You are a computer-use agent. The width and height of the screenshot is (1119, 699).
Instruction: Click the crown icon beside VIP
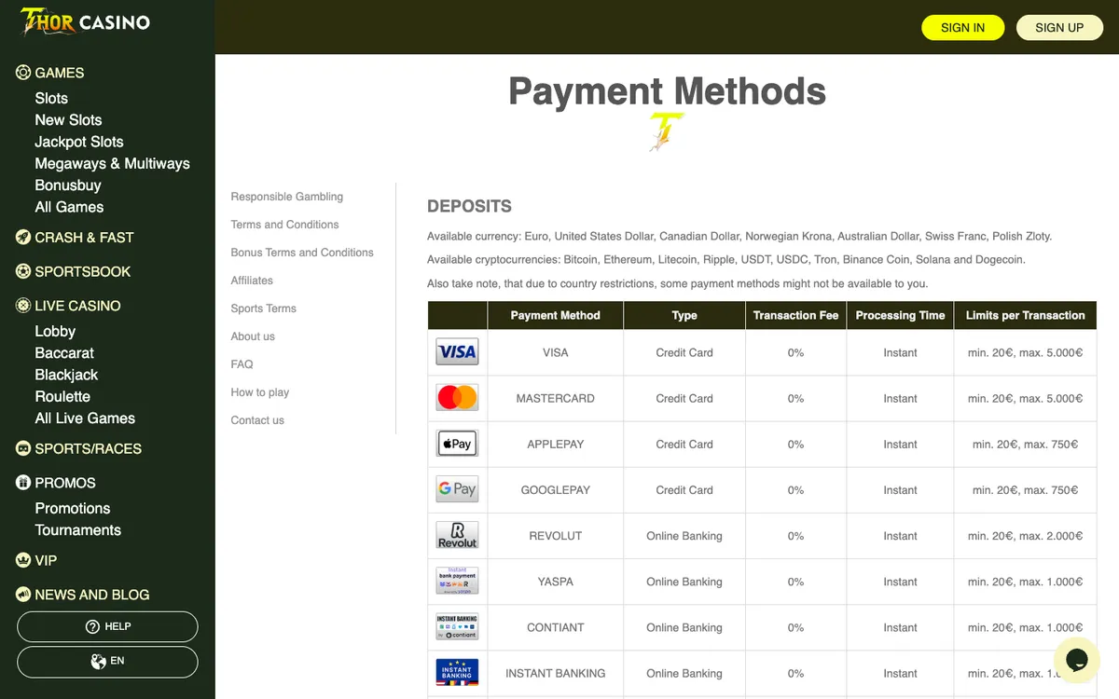23,561
